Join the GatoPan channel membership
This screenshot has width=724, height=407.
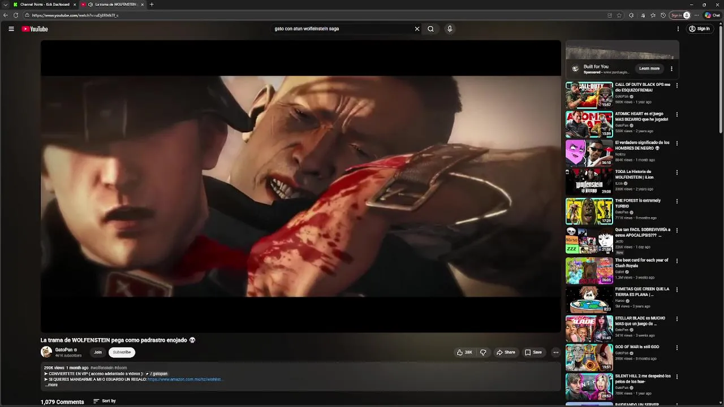[x=98, y=352]
